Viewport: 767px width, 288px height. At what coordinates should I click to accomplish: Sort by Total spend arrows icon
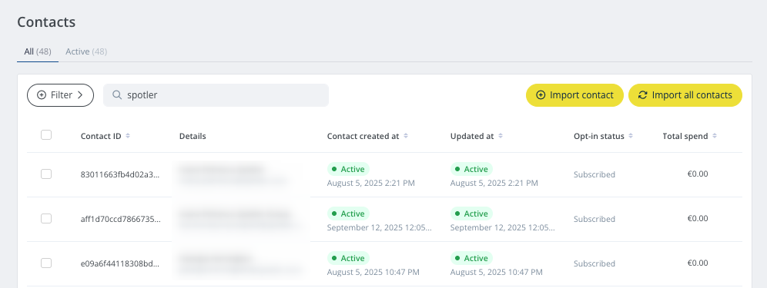click(x=715, y=136)
